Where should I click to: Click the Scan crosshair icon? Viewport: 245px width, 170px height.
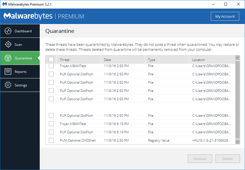pos(8,44)
